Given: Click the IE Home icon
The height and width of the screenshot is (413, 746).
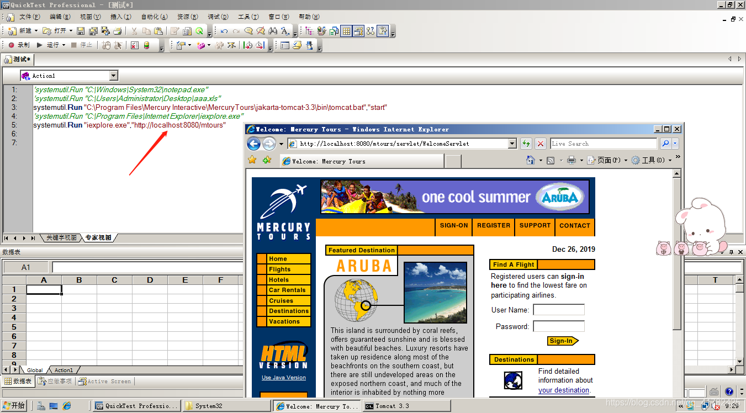Looking at the screenshot, I should (531, 160).
